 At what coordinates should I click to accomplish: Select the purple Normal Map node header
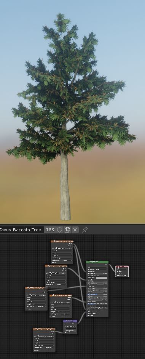(70, 321)
